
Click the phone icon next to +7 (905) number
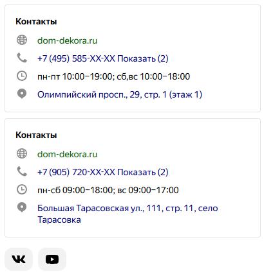click(x=22, y=171)
